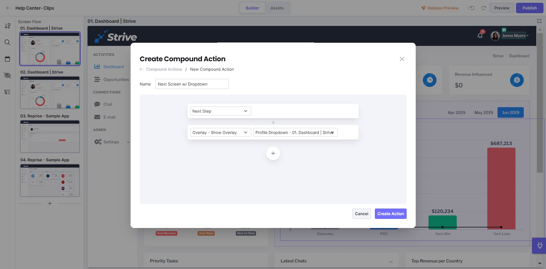Open the Next Step action dropdown

click(221, 111)
